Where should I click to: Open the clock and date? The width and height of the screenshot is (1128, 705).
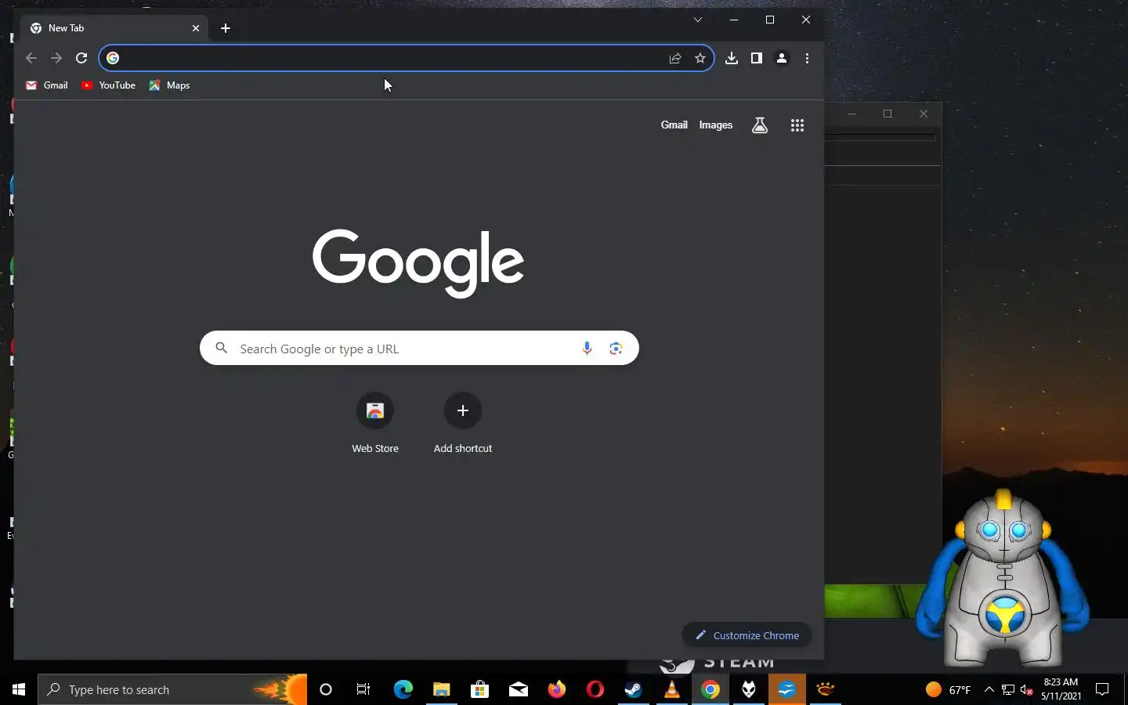[1061, 689]
